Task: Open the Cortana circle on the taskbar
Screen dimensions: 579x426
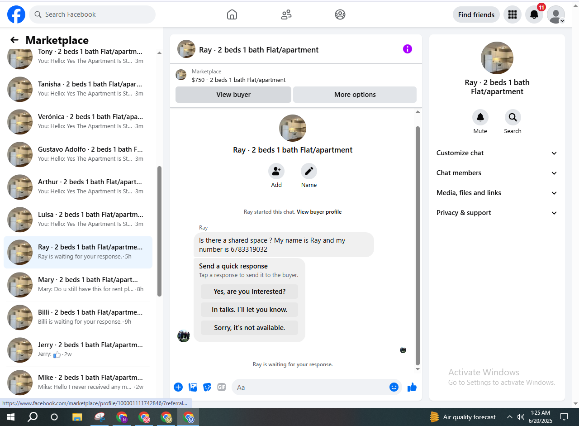Action: click(x=54, y=417)
